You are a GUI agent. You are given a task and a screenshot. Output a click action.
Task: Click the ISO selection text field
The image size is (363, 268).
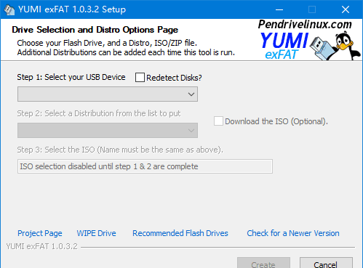coord(145,166)
